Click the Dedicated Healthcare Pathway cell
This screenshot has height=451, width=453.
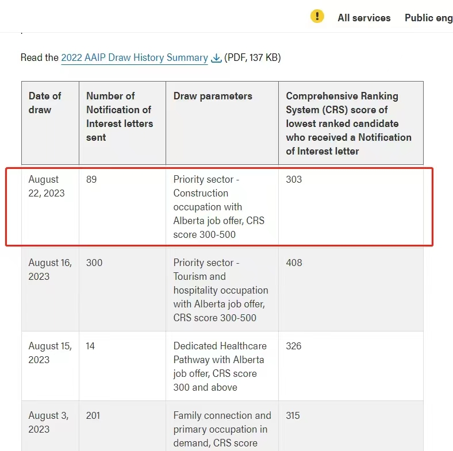click(222, 366)
